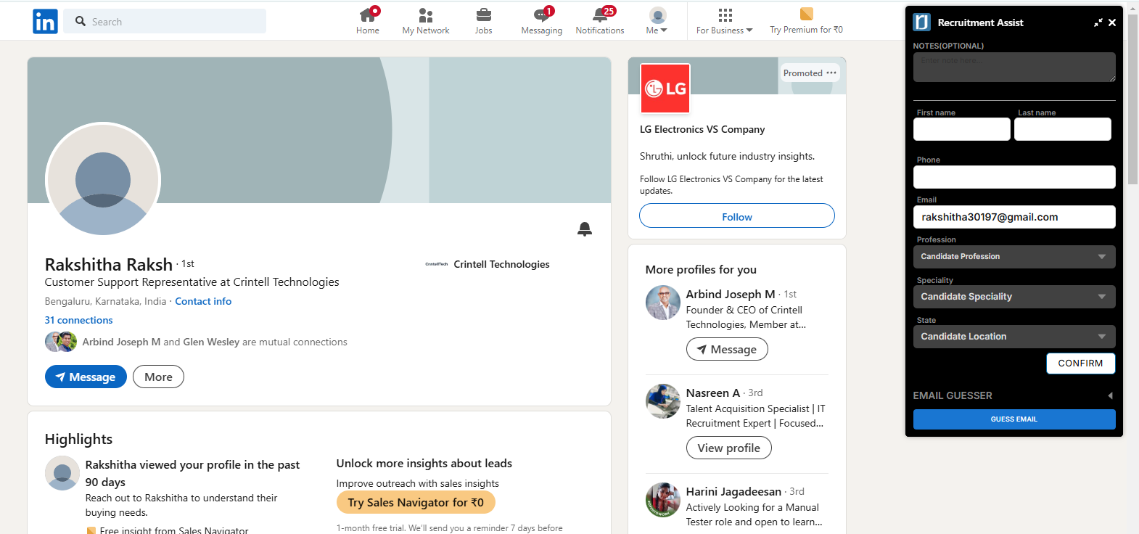The image size is (1139, 534).
Task: Open 31 connections link
Action: pyautogui.click(x=78, y=320)
